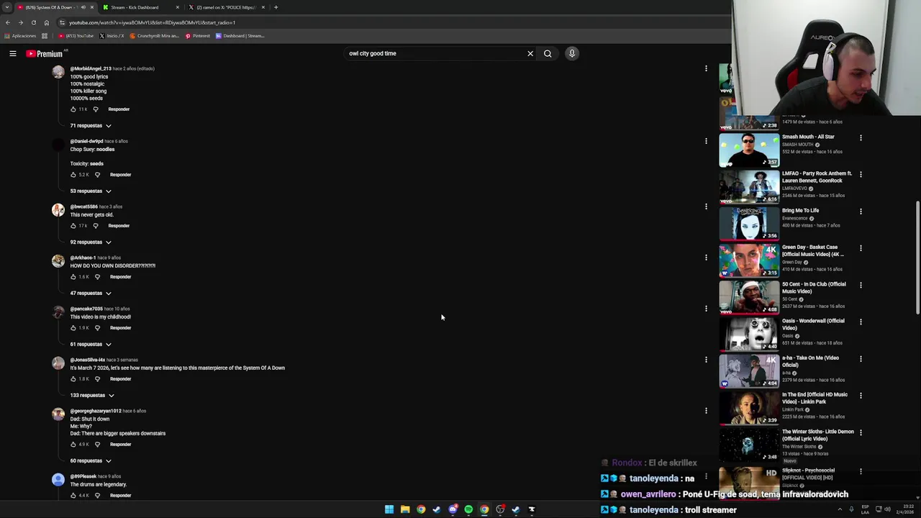Expand 92 respuestas replies
The image size is (921, 518).
(x=91, y=242)
